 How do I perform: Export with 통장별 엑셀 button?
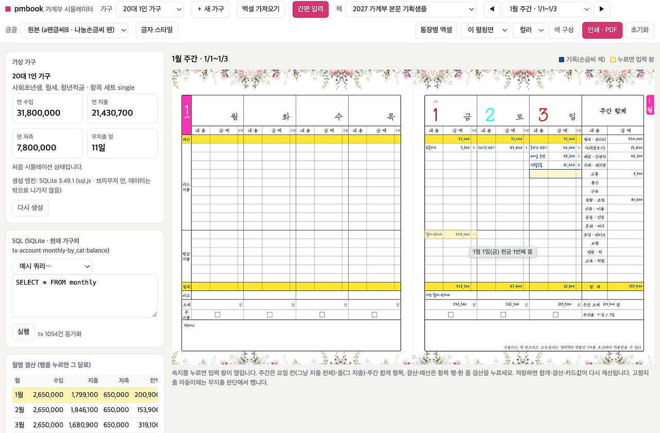tap(436, 30)
